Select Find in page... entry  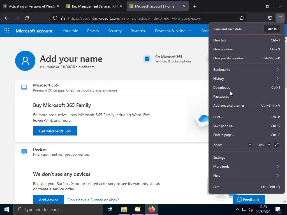click(247, 135)
